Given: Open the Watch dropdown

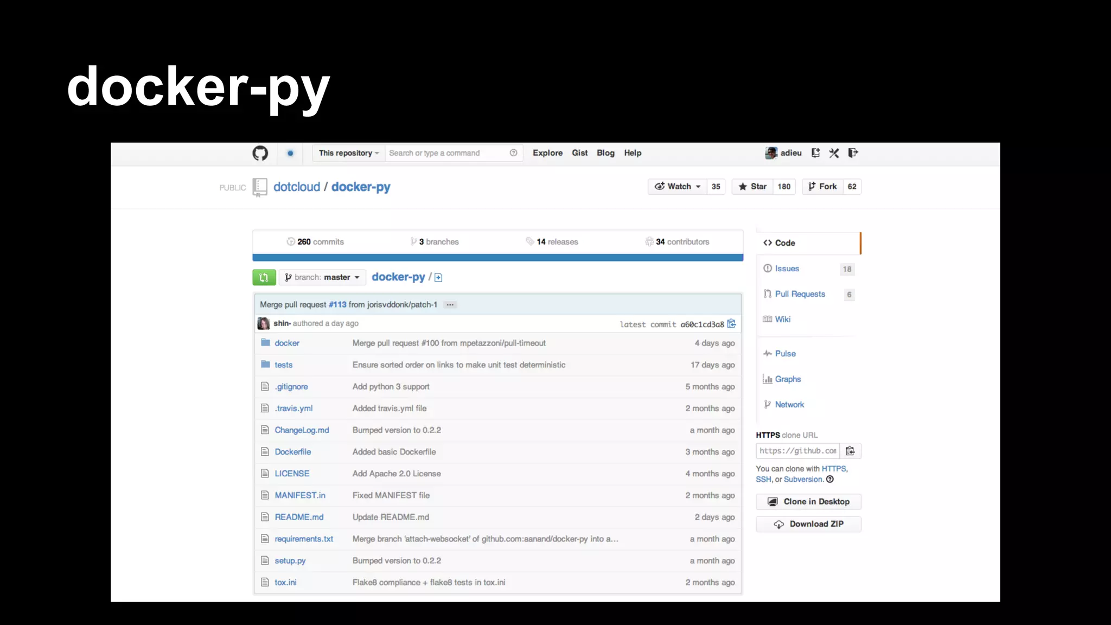Looking at the screenshot, I should [x=678, y=187].
